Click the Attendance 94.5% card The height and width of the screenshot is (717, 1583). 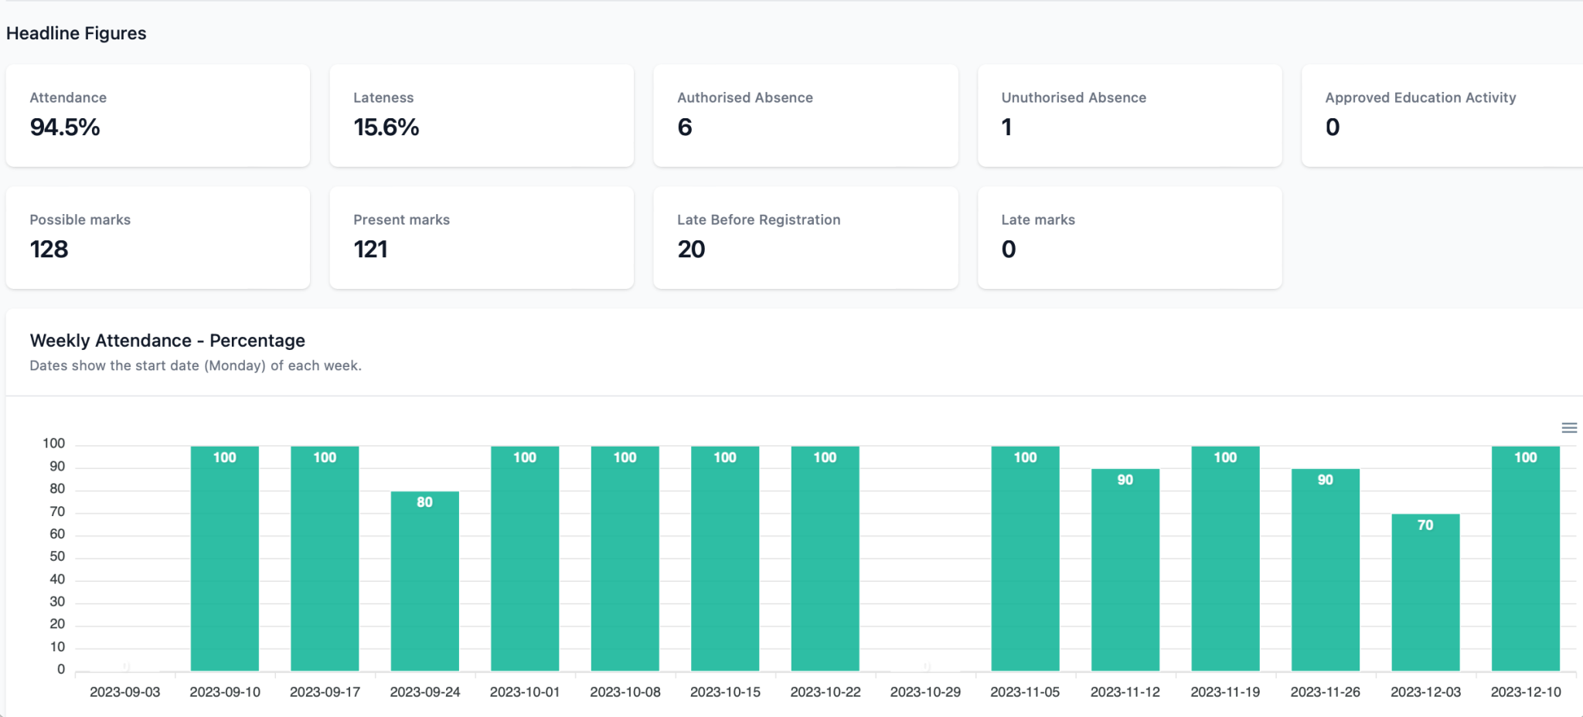coord(158,115)
